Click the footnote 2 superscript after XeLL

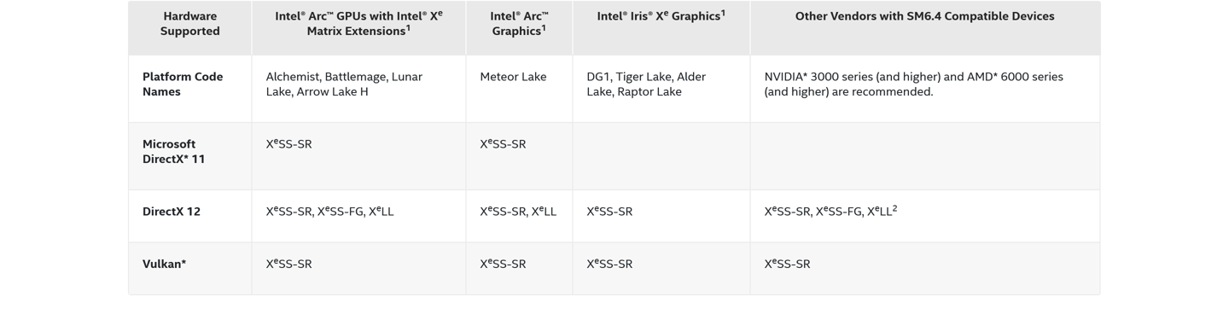click(894, 208)
